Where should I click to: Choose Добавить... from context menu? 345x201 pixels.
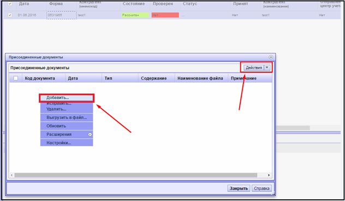point(67,98)
